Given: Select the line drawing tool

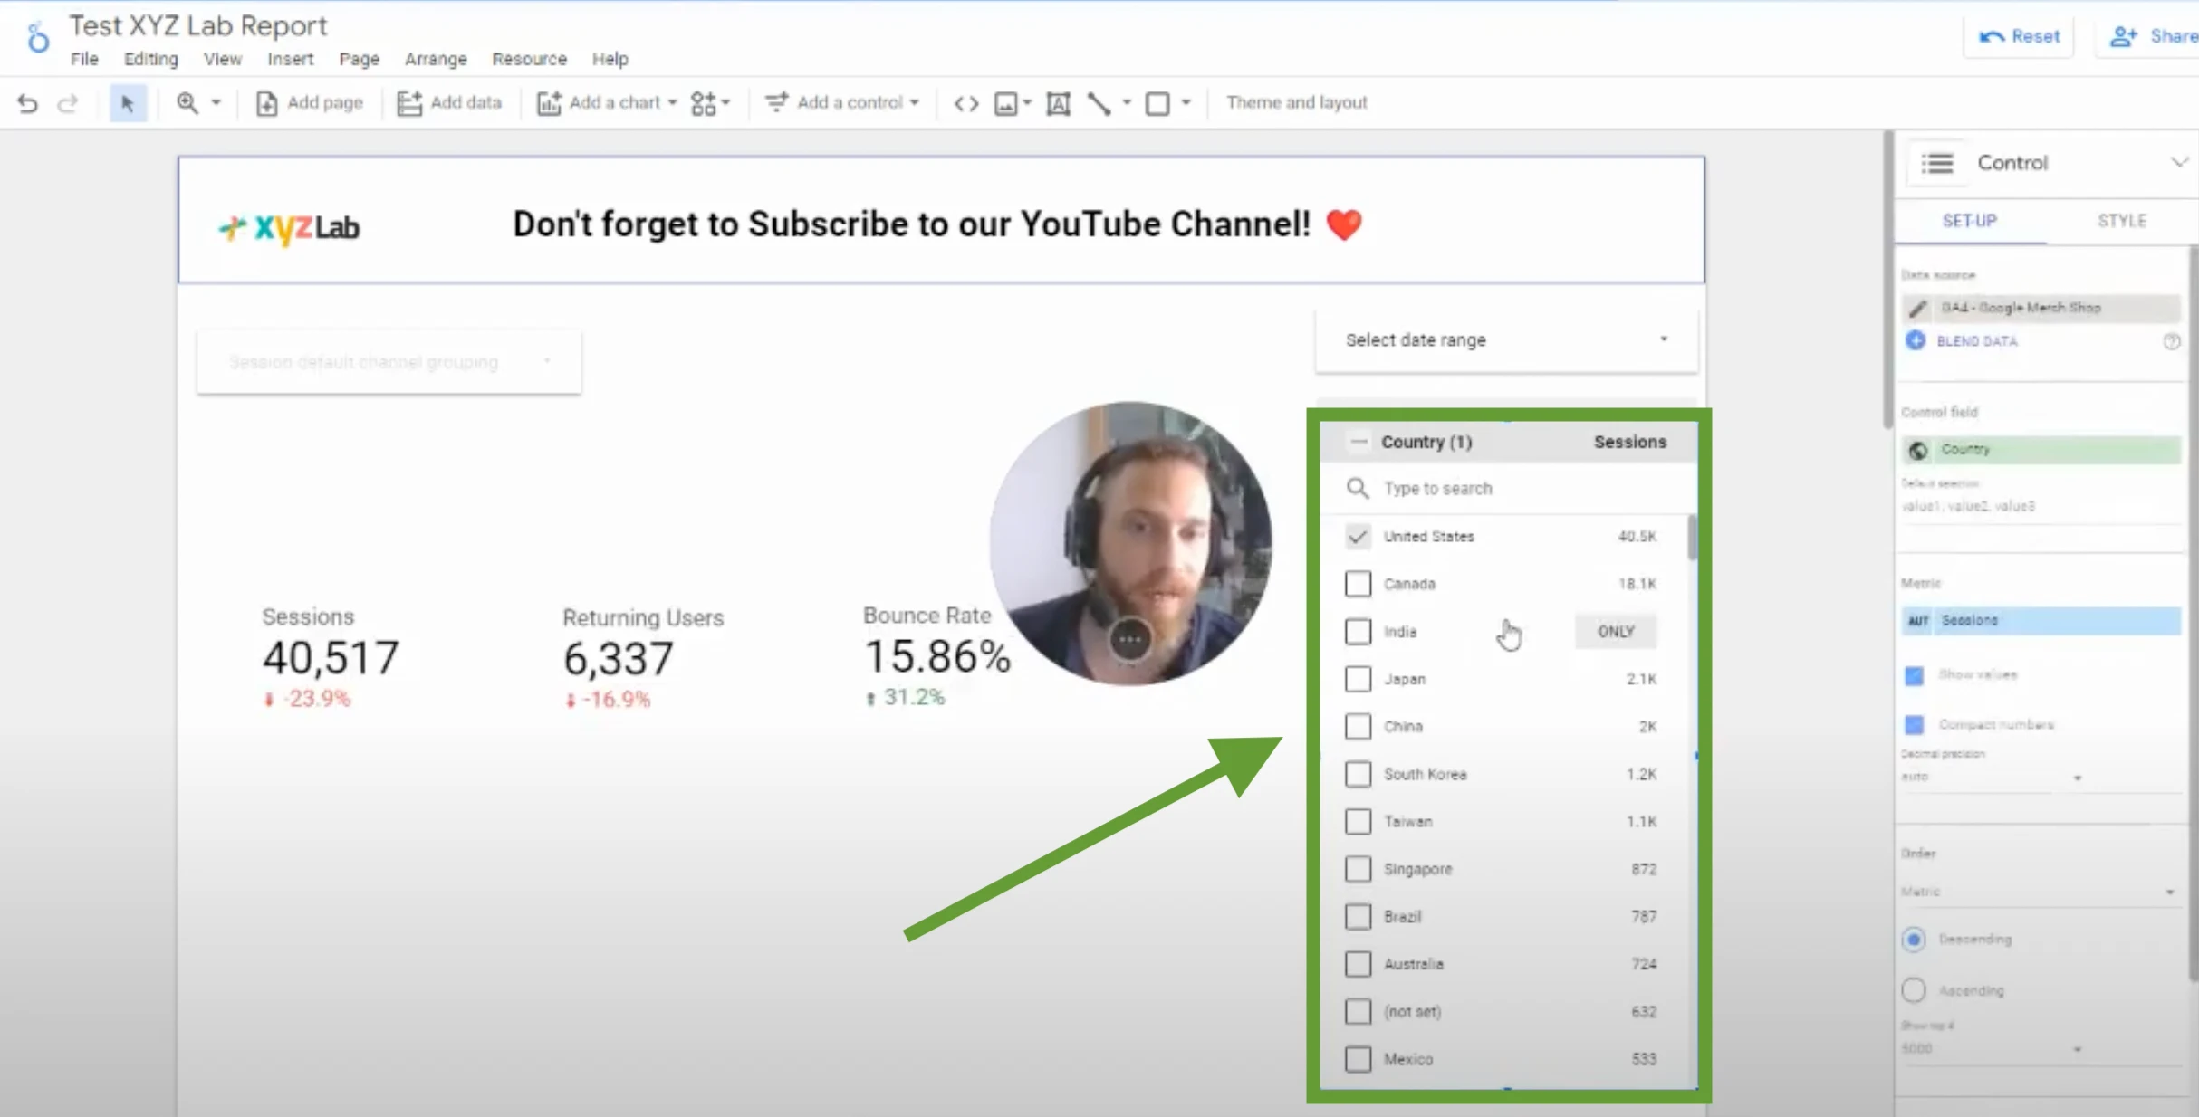Looking at the screenshot, I should (x=1099, y=103).
